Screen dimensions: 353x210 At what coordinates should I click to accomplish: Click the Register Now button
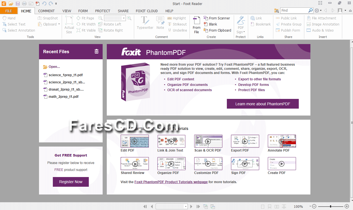pyautogui.click(x=71, y=182)
